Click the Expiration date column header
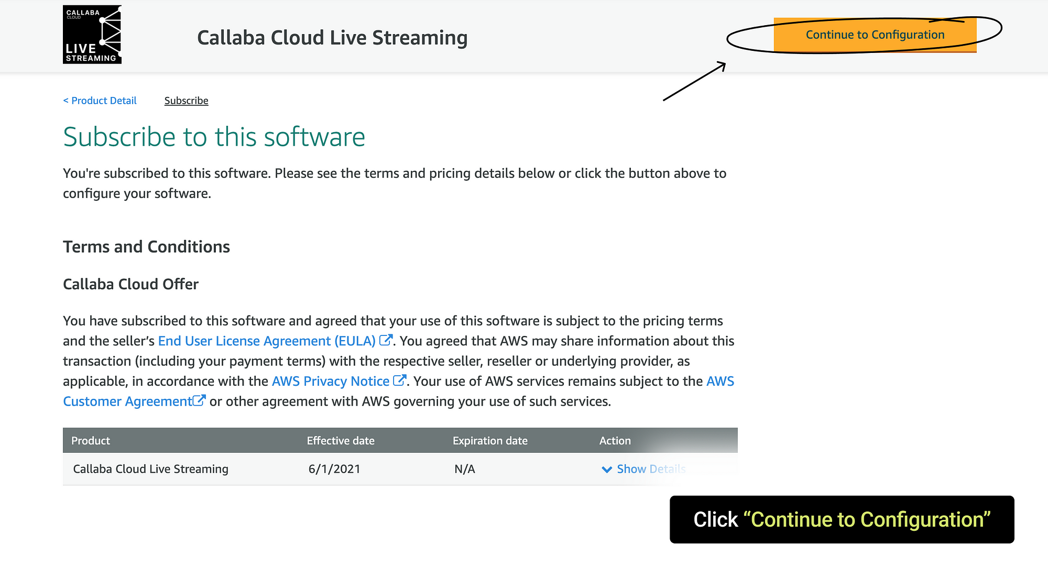 [x=490, y=441]
